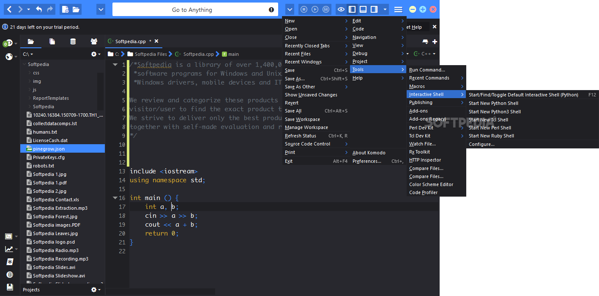Image resolution: width=599 pixels, height=296 pixels.
Task: Go back with the left arrow icon
Action: pyautogui.click(x=9, y=9)
